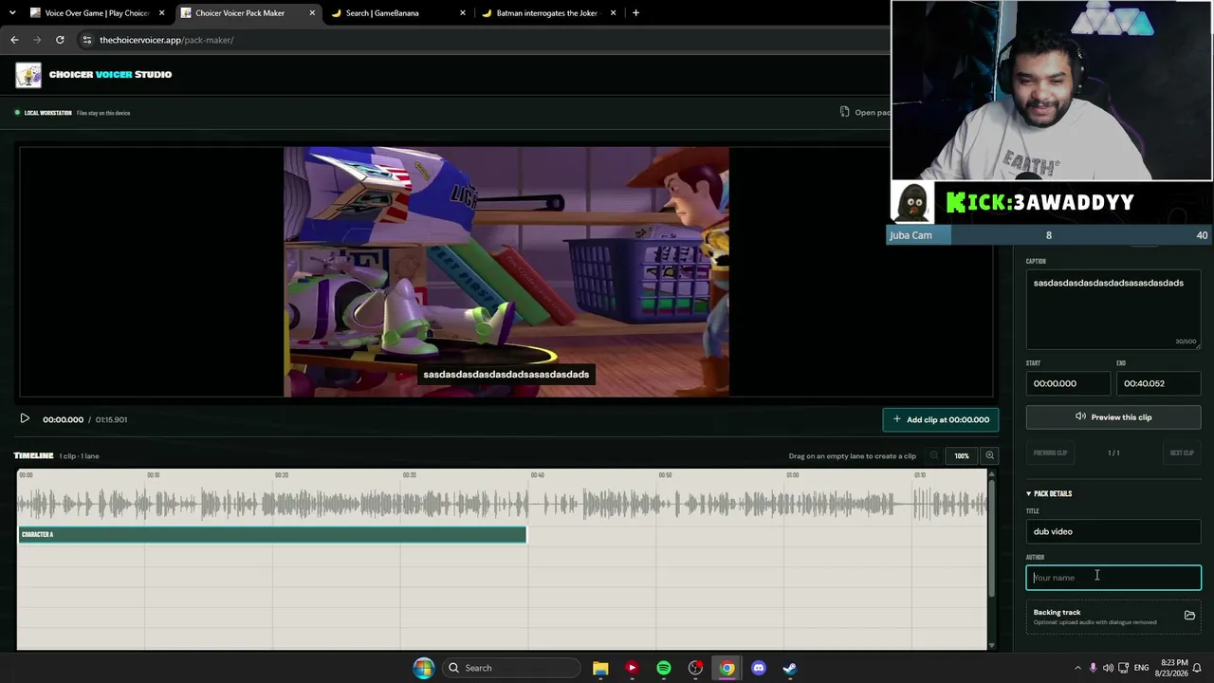Image resolution: width=1214 pixels, height=683 pixels.
Task: Open Discord from the taskbar
Action: tap(759, 668)
